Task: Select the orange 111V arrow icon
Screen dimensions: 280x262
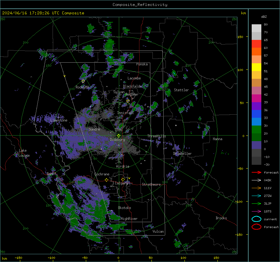Action: [x=256, y=188]
